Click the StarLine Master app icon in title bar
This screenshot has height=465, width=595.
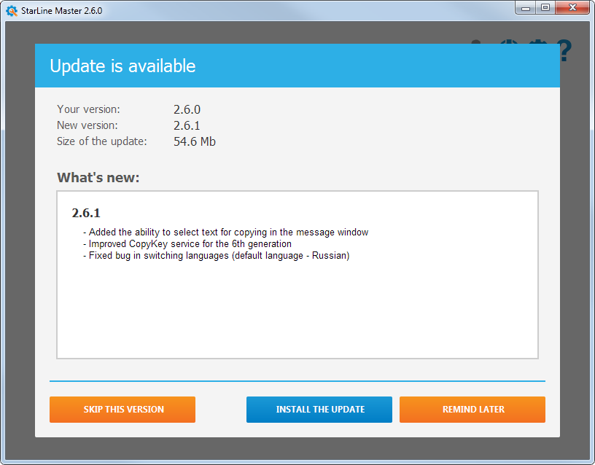coord(12,11)
